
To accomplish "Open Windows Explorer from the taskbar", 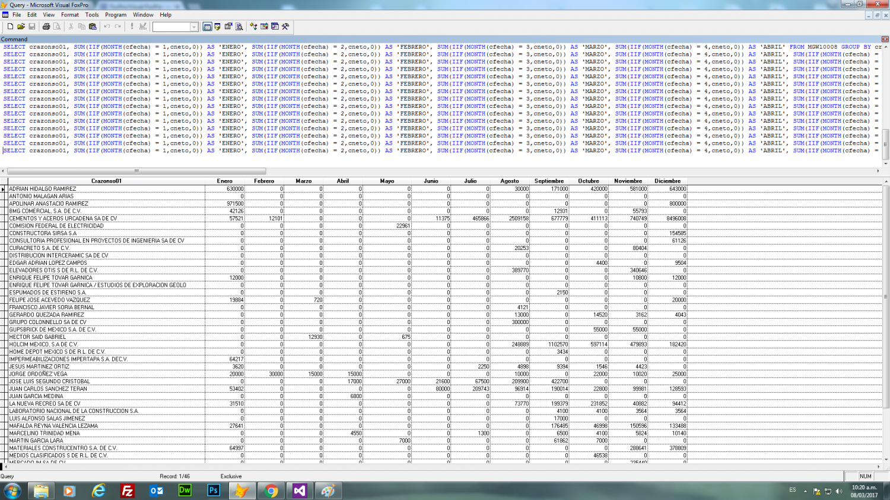I will [x=41, y=491].
